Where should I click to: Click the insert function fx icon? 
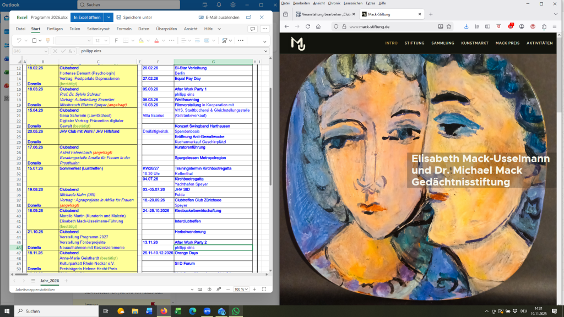(x=70, y=51)
